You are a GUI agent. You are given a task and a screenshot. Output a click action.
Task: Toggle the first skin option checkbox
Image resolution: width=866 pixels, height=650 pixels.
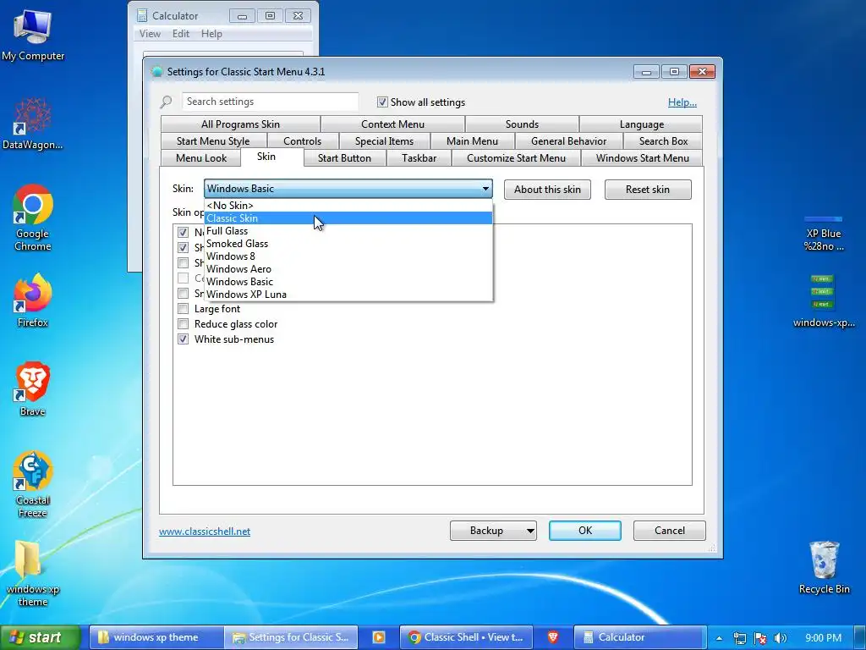(x=183, y=232)
